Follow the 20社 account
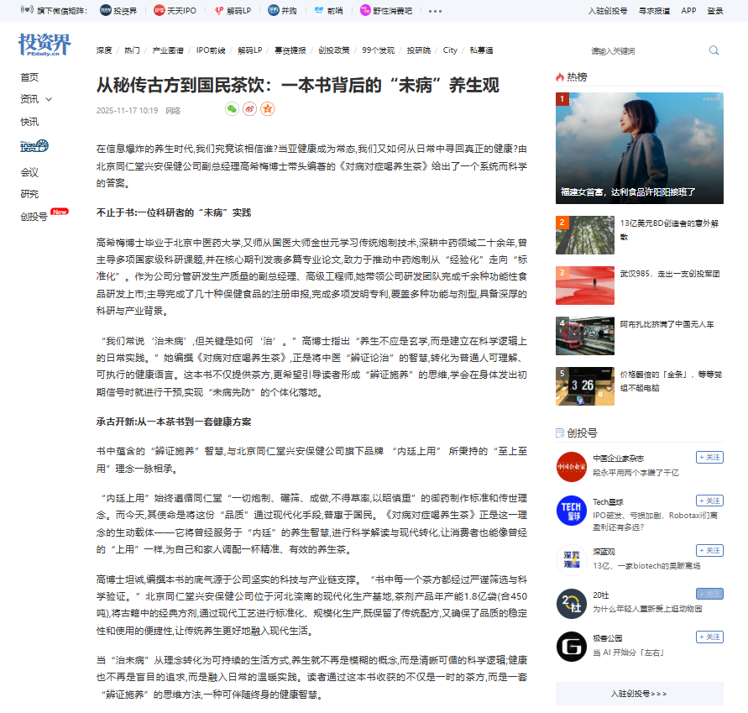The width and height of the screenshot is (748, 713). (709, 594)
